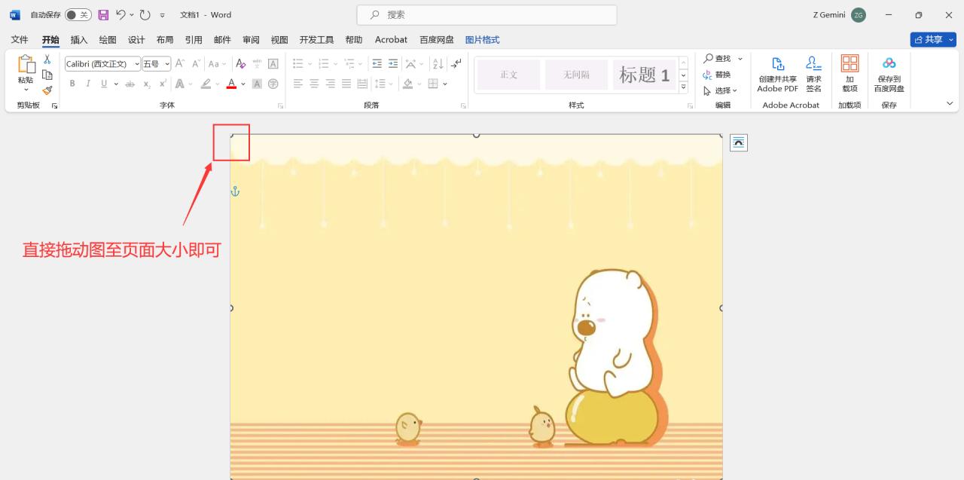Apply the Normal (正文) style
The image size is (964, 480).
(x=509, y=75)
